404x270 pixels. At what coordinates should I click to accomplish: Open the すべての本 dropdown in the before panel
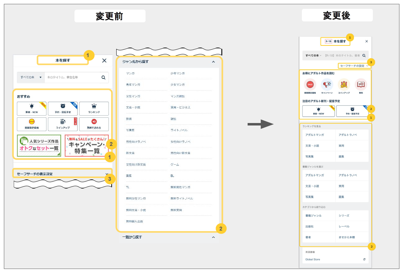point(31,77)
